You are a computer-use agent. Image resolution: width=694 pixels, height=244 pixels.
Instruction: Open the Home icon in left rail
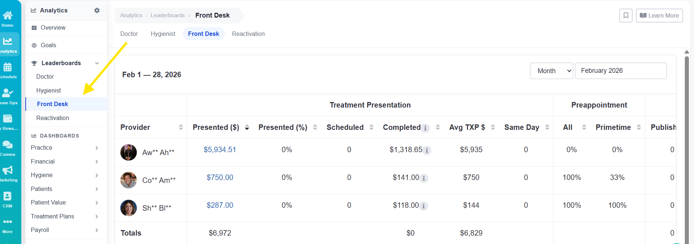click(x=8, y=15)
